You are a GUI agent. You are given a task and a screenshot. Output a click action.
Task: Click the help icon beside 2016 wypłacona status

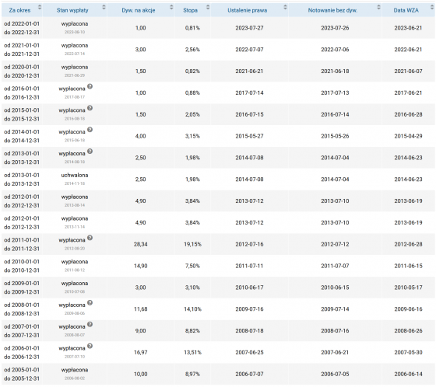point(90,86)
